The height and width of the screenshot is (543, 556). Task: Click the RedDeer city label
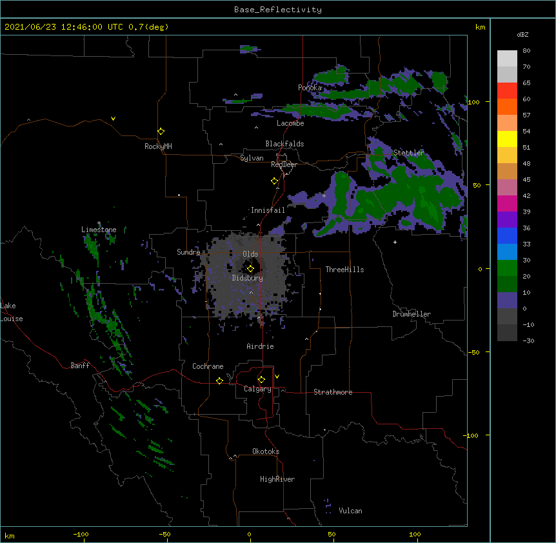(x=284, y=164)
